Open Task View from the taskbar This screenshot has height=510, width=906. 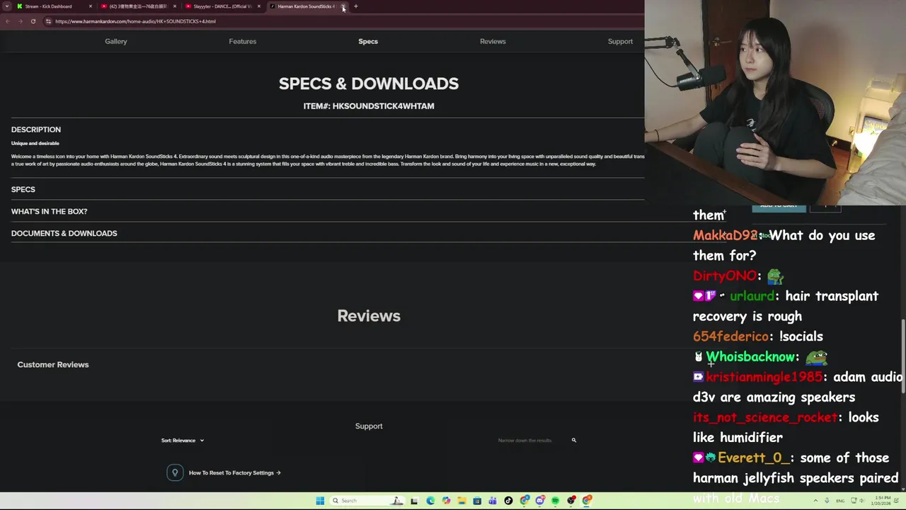414,501
